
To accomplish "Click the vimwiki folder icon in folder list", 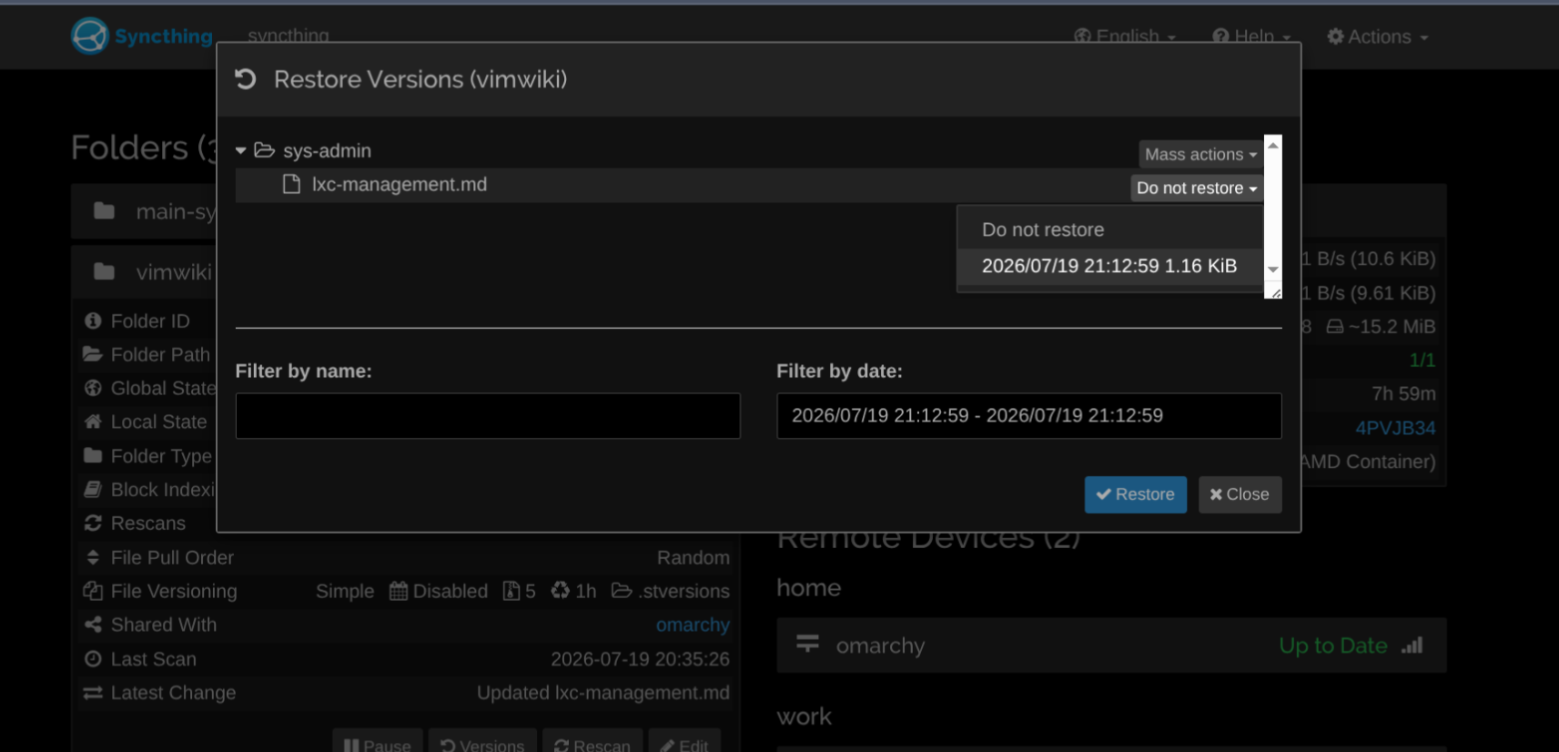I will click(105, 271).
